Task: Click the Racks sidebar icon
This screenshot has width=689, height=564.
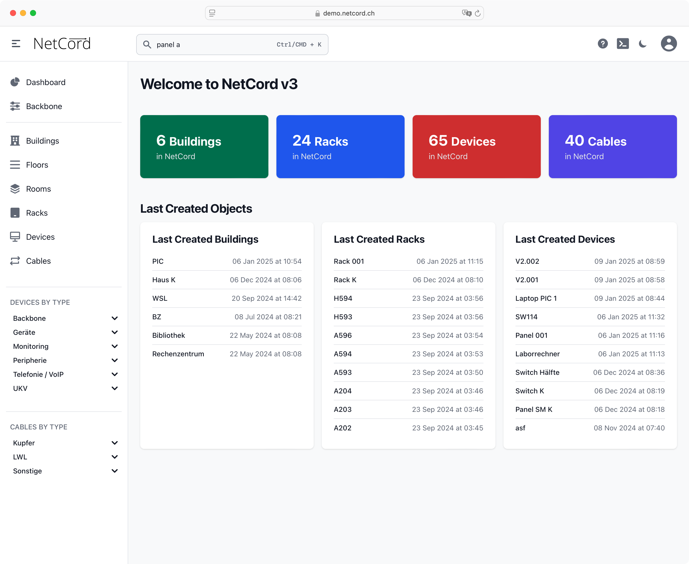Action: click(x=15, y=213)
